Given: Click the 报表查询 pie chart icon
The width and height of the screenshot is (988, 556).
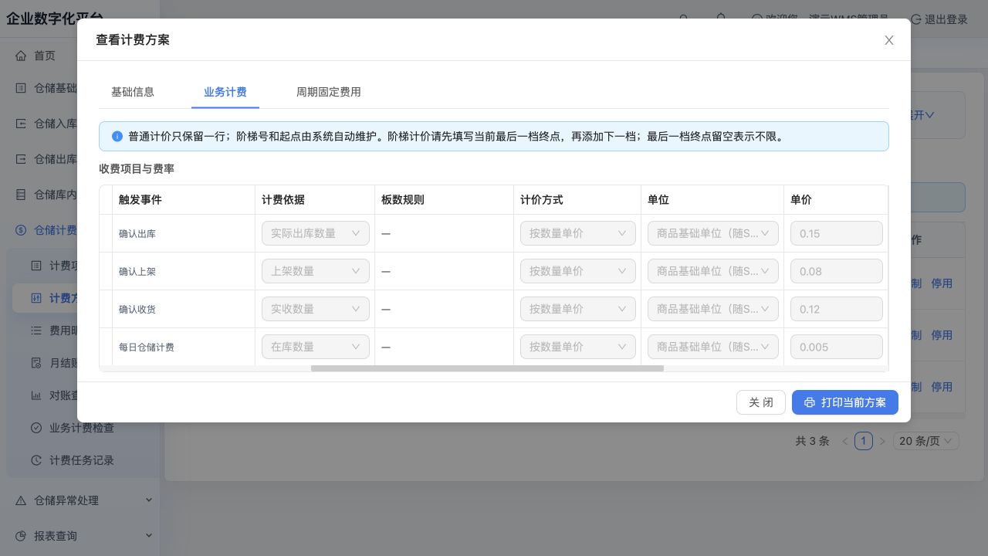Looking at the screenshot, I should pos(21,536).
